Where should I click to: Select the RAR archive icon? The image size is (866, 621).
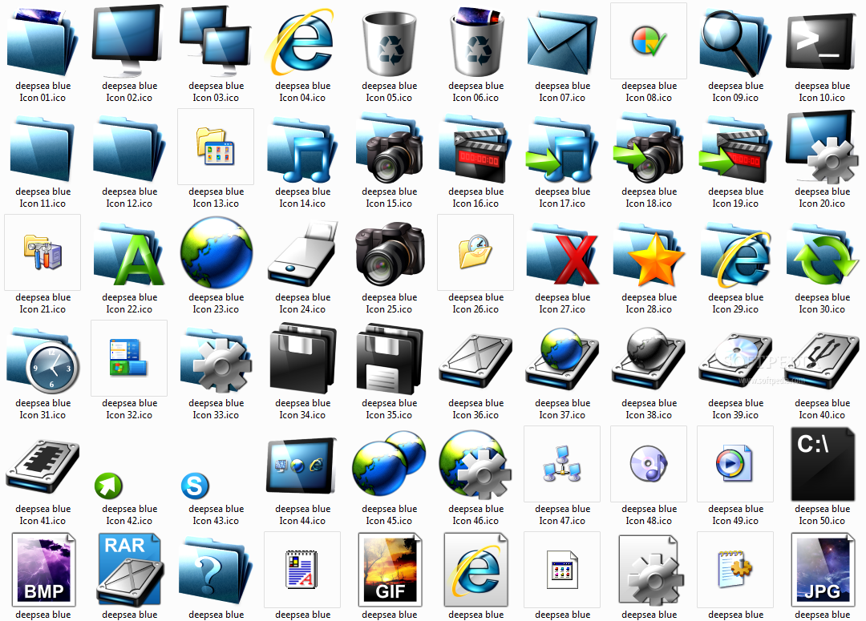(x=129, y=570)
